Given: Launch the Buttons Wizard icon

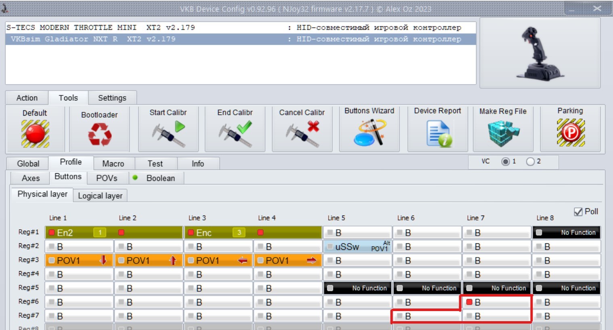Looking at the screenshot, I should click(x=370, y=133).
